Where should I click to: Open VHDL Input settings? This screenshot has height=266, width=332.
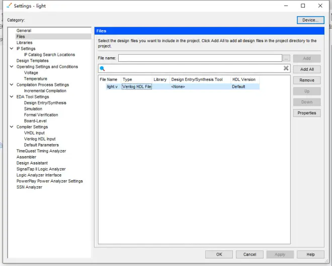click(34, 133)
